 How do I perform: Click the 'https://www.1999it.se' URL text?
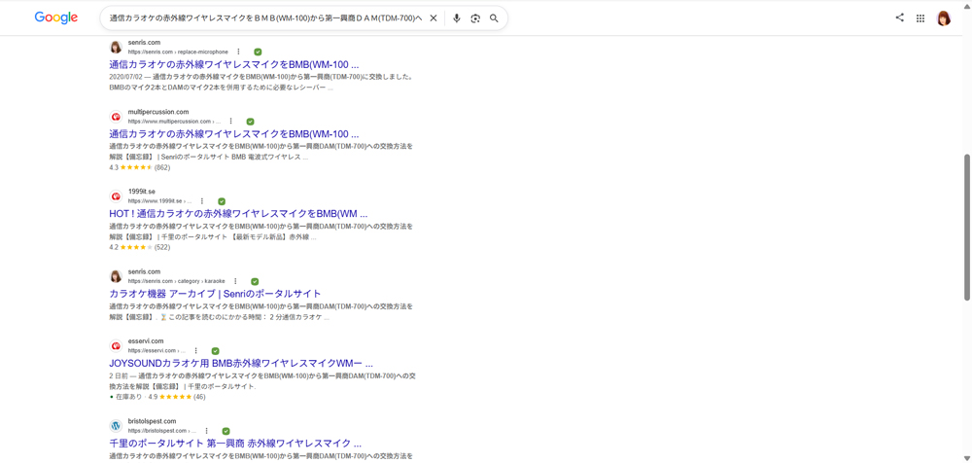(160, 201)
